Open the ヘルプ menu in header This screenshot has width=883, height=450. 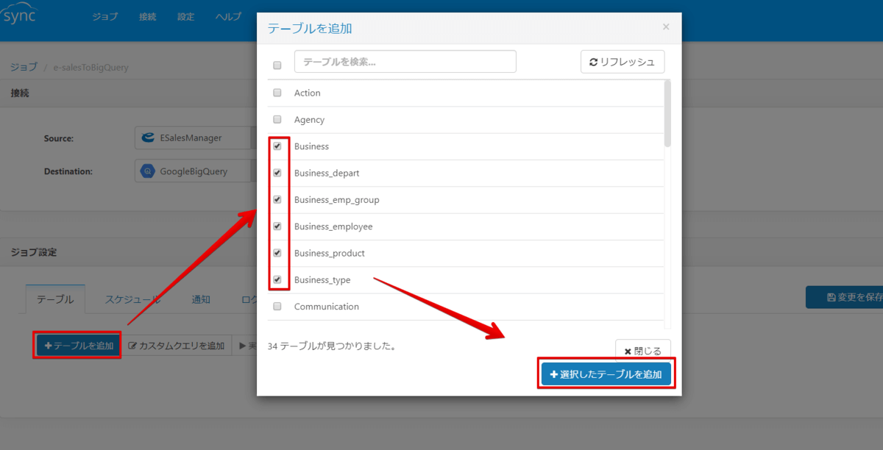tap(228, 17)
